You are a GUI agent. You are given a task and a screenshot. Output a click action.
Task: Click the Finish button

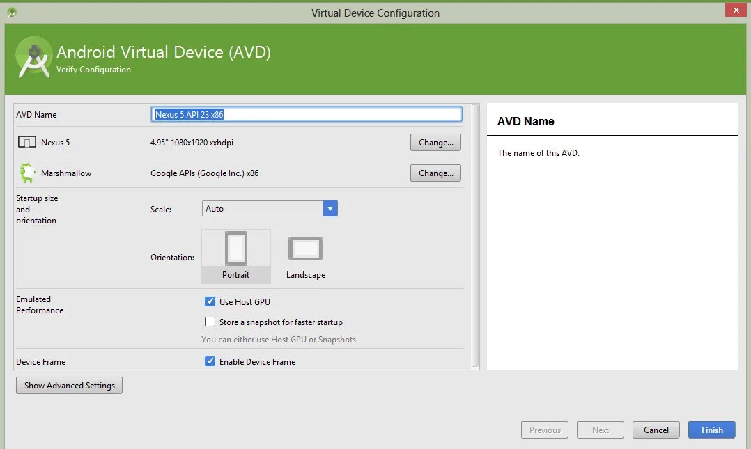712,430
